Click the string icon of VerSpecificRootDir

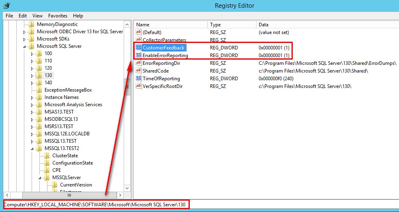(138, 86)
